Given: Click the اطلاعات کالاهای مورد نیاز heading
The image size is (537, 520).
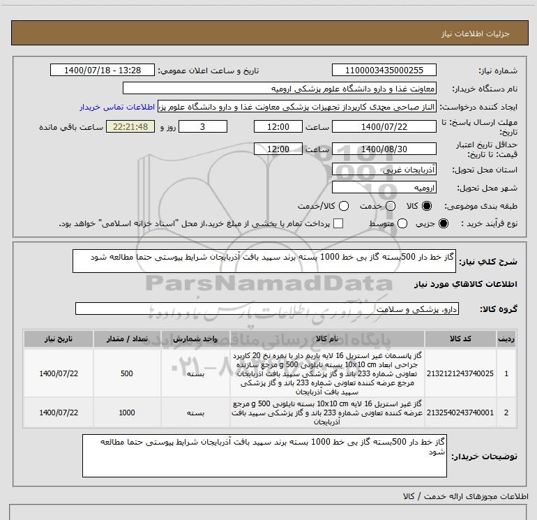Looking at the screenshot, I should [466, 284].
